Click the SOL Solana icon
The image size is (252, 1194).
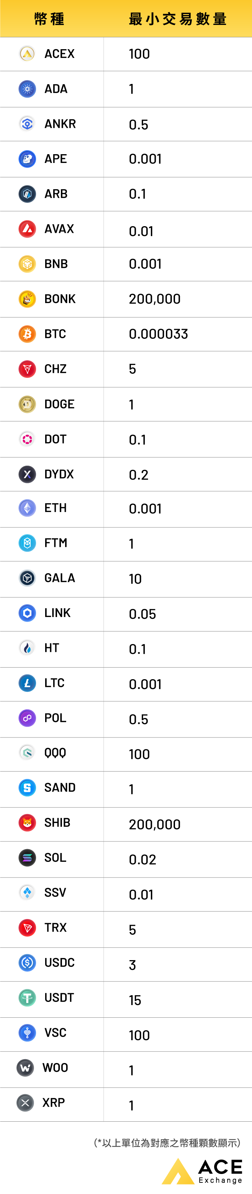tap(27, 858)
